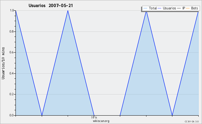Click the wikiscan.org text

101,121
